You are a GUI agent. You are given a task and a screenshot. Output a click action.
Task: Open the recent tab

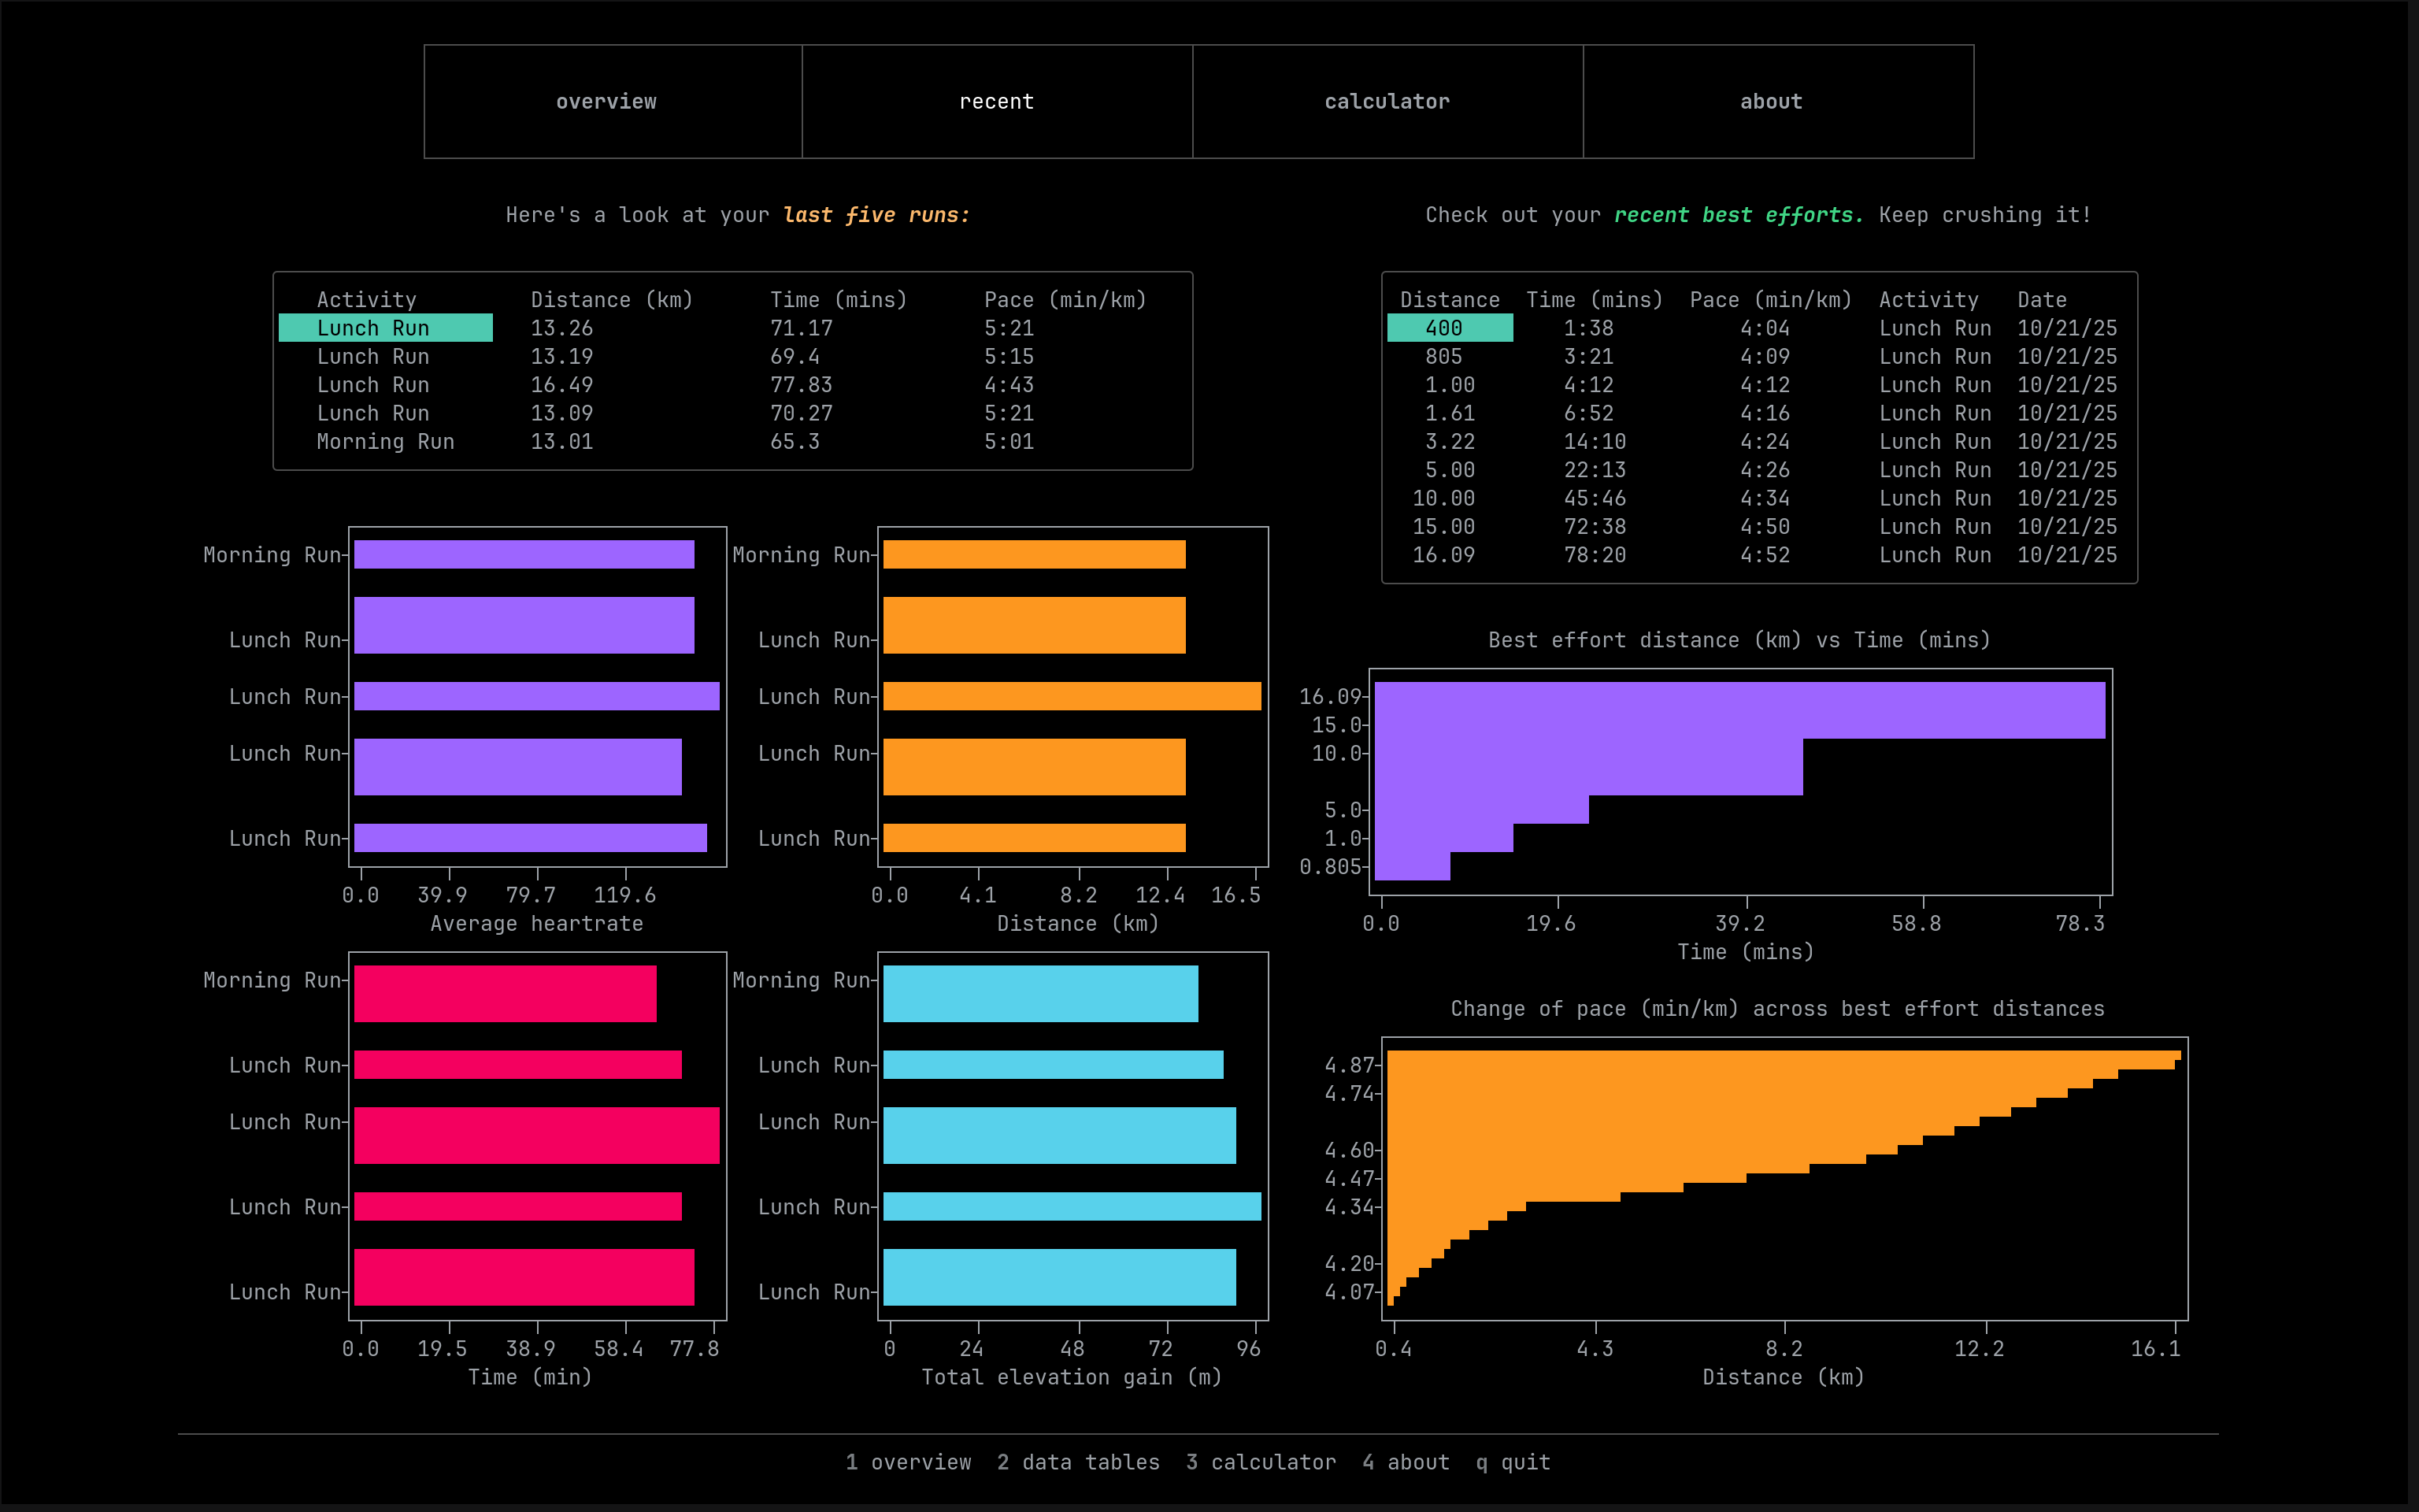pos(997,101)
